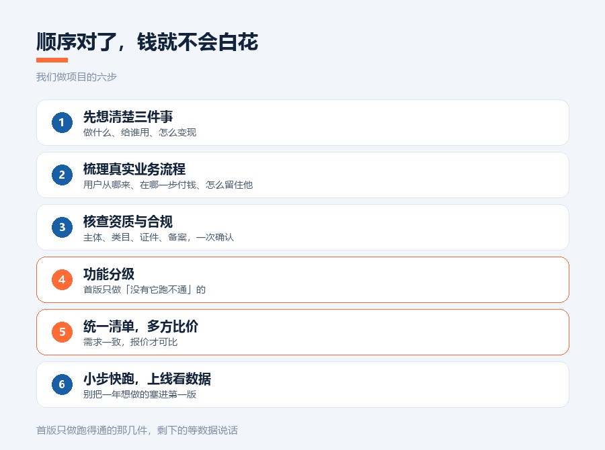
Task: Select the 核查资质与合规 step title
Action: [x=128, y=222]
